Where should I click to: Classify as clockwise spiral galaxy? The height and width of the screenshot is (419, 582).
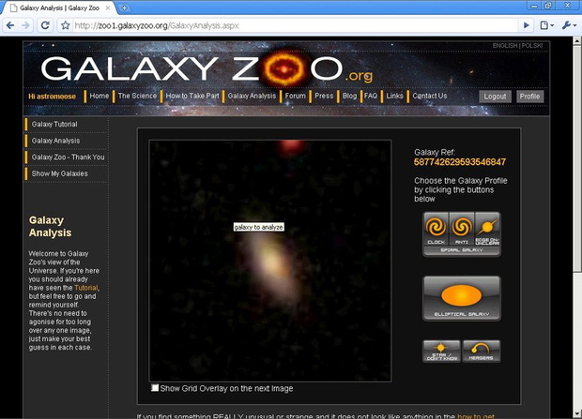pos(436,229)
